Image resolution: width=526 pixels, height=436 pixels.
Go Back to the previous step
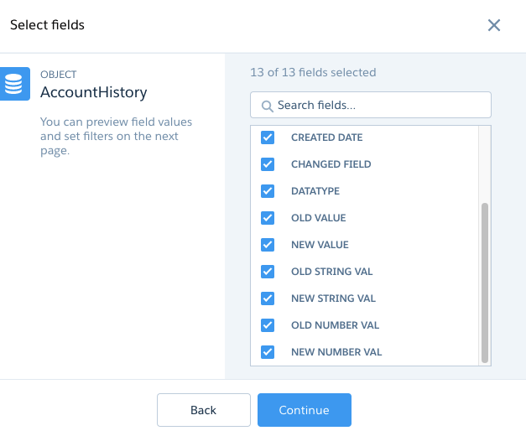[204, 410]
